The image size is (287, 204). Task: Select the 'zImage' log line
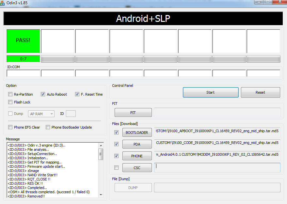24,171
